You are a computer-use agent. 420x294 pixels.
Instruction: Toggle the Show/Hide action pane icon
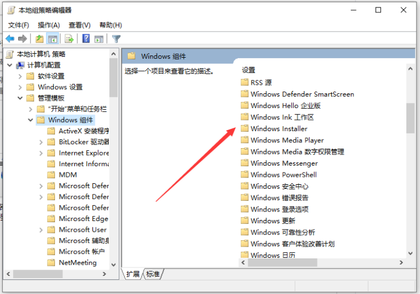click(99, 39)
